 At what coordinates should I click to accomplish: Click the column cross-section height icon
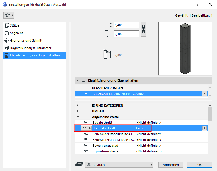[108, 25]
